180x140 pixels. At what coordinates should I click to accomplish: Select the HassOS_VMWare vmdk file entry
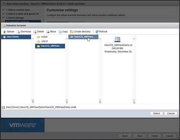click(83, 37)
